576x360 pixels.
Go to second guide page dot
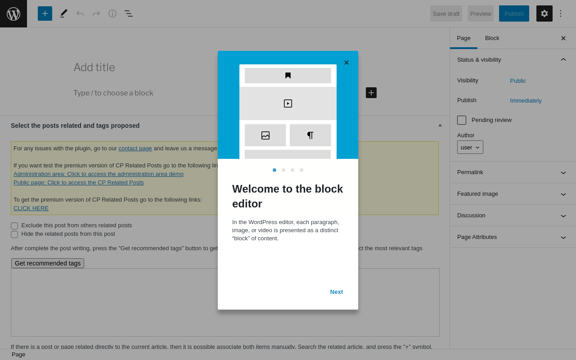pos(283,170)
